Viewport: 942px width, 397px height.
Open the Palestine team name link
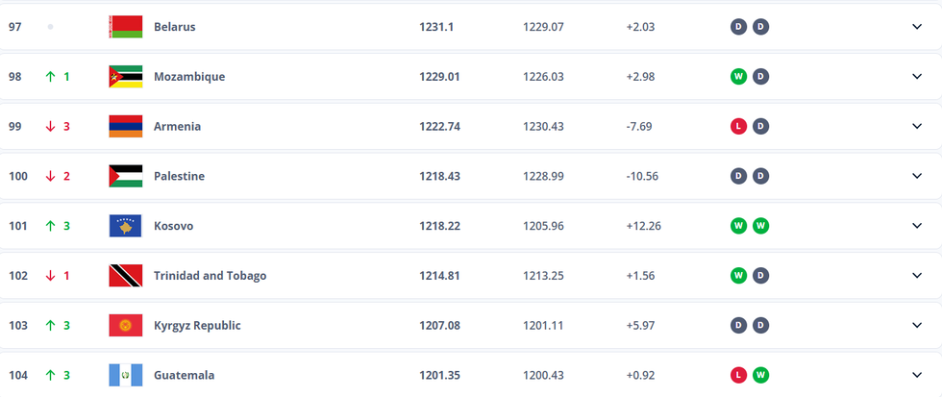pyautogui.click(x=179, y=176)
